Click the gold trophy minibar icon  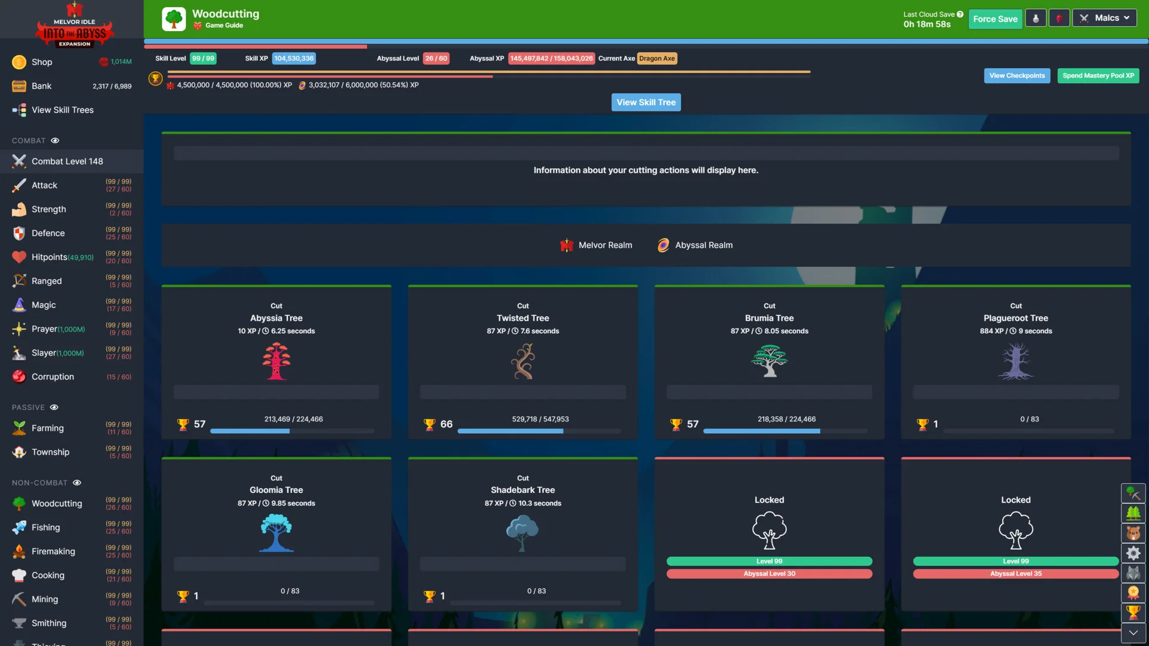[x=1133, y=613]
